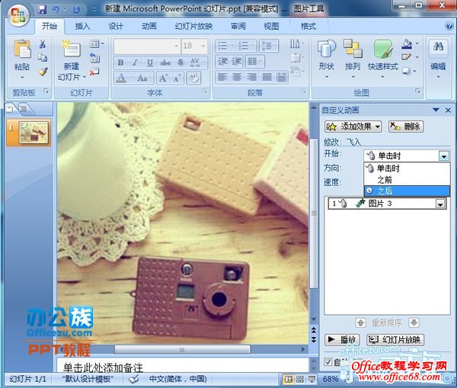This screenshot has width=457, height=388.
Task: Toggle bold text formatting
Action: (120, 63)
